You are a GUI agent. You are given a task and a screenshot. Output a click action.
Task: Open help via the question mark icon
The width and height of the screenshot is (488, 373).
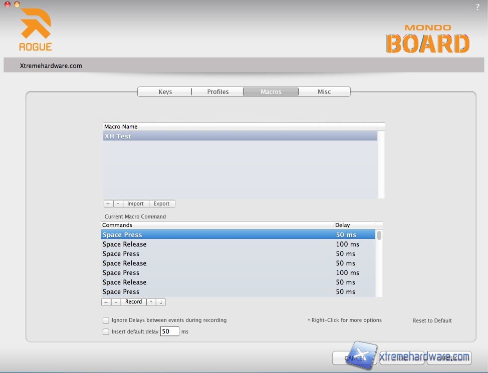pyautogui.click(x=477, y=7)
